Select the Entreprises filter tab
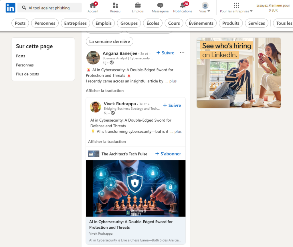The width and height of the screenshot is (293, 247). click(x=75, y=23)
